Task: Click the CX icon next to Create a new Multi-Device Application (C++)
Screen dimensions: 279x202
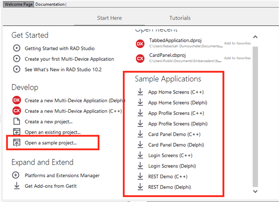Action: [17, 111]
